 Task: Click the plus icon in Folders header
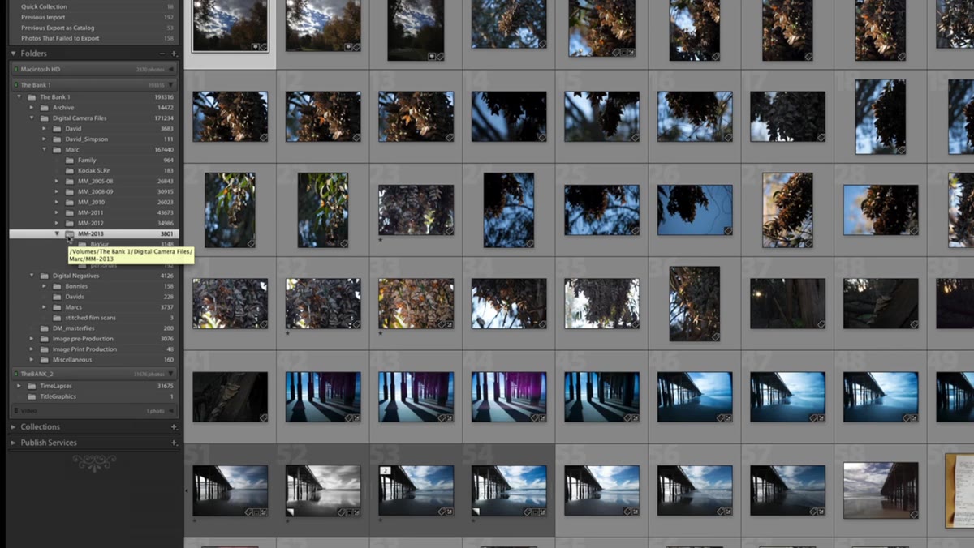[x=174, y=54]
